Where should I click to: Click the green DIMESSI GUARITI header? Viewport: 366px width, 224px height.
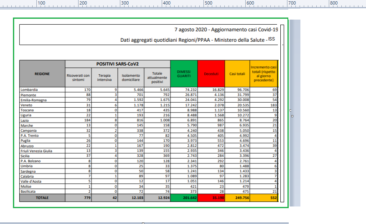coord(184,74)
